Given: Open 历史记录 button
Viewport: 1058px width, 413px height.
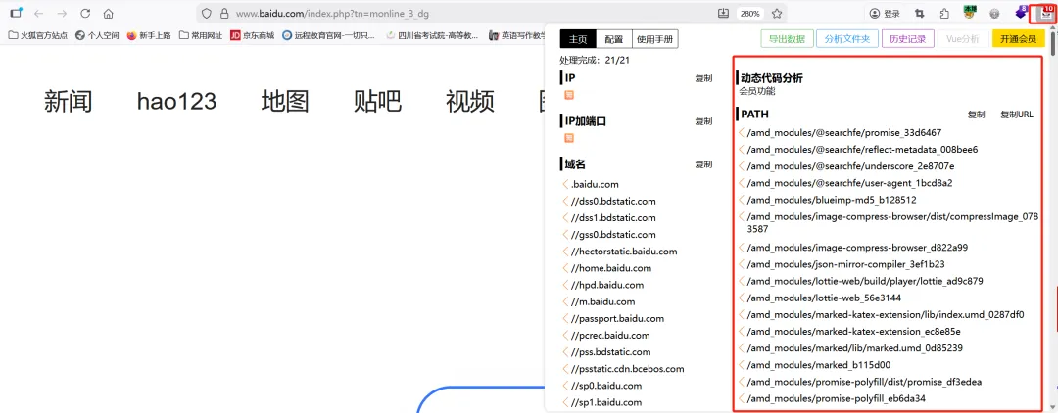Looking at the screenshot, I should coord(907,39).
